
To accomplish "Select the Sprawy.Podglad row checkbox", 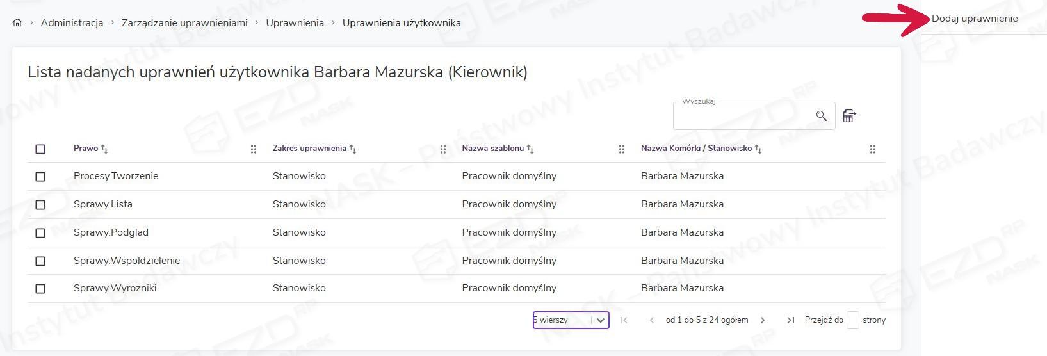I will [40, 232].
